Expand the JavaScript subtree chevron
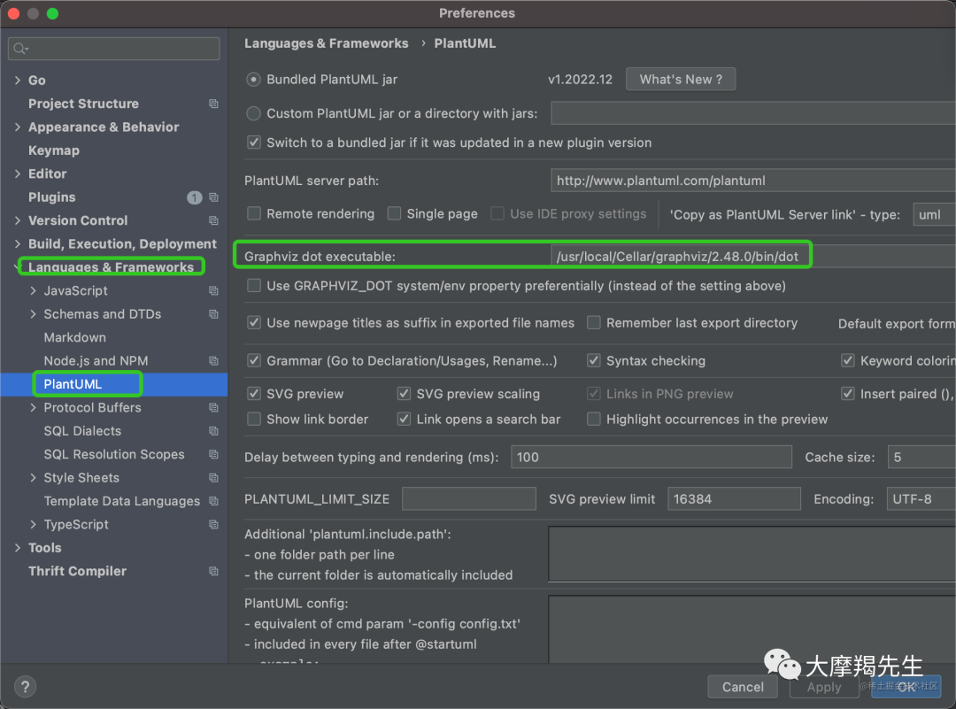This screenshot has width=956, height=709. (x=33, y=291)
